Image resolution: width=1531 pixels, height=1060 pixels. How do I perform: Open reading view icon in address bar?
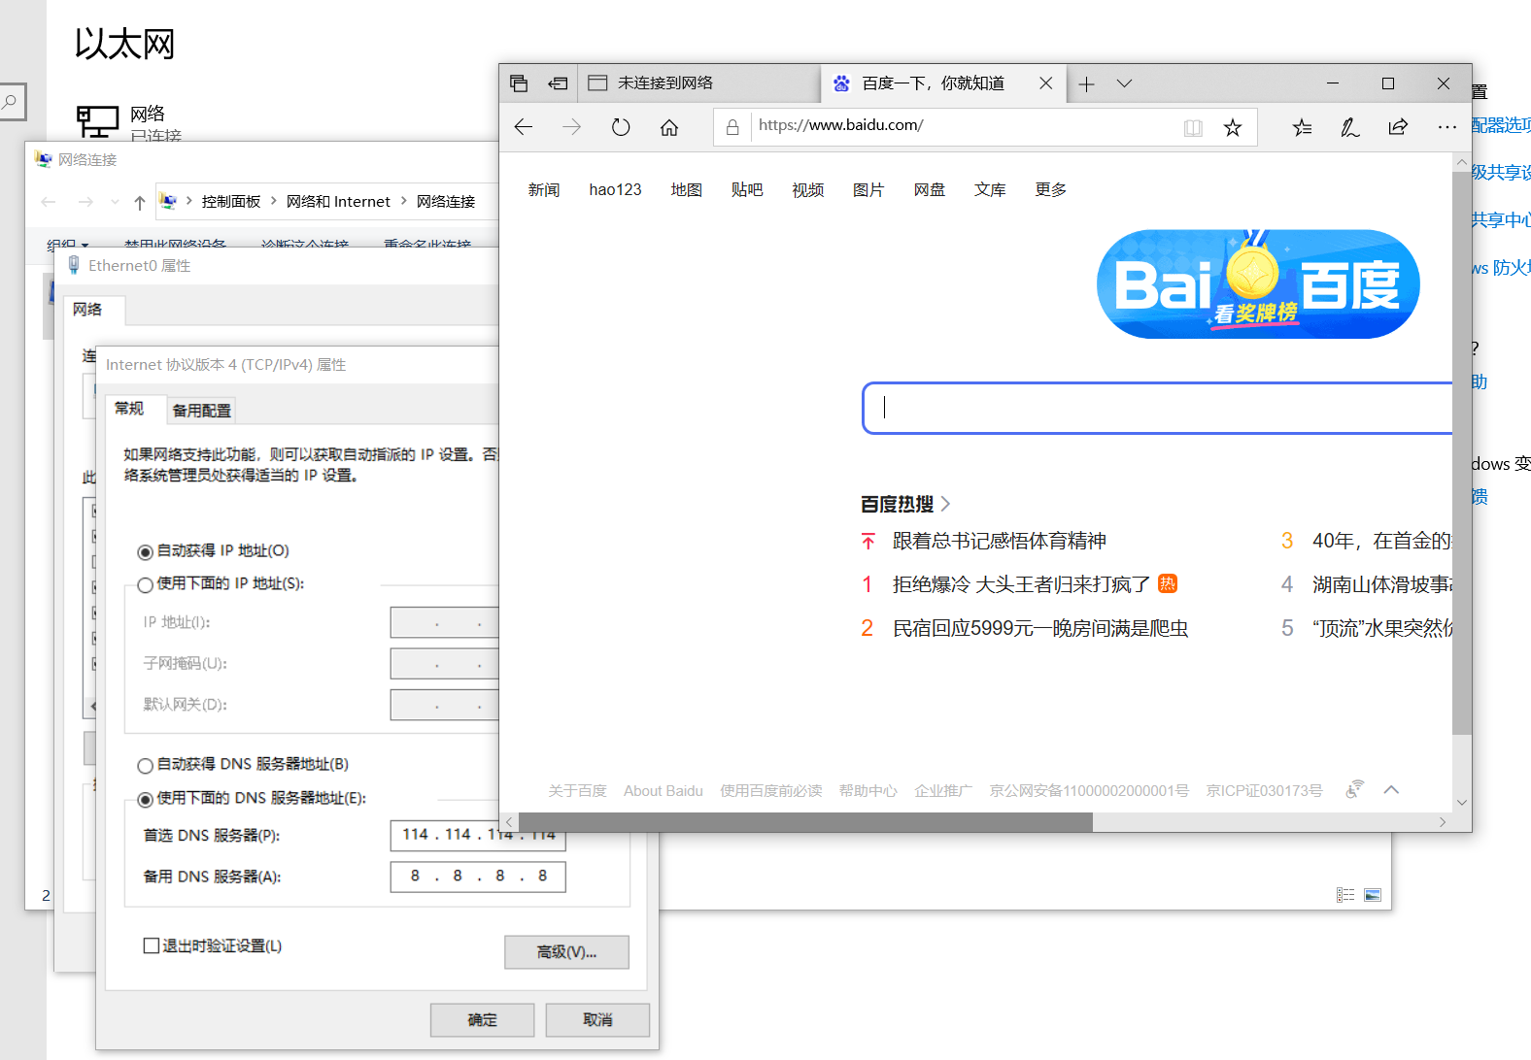[1193, 127]
